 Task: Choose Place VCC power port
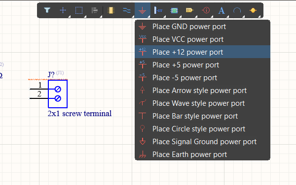click(202, 39)
